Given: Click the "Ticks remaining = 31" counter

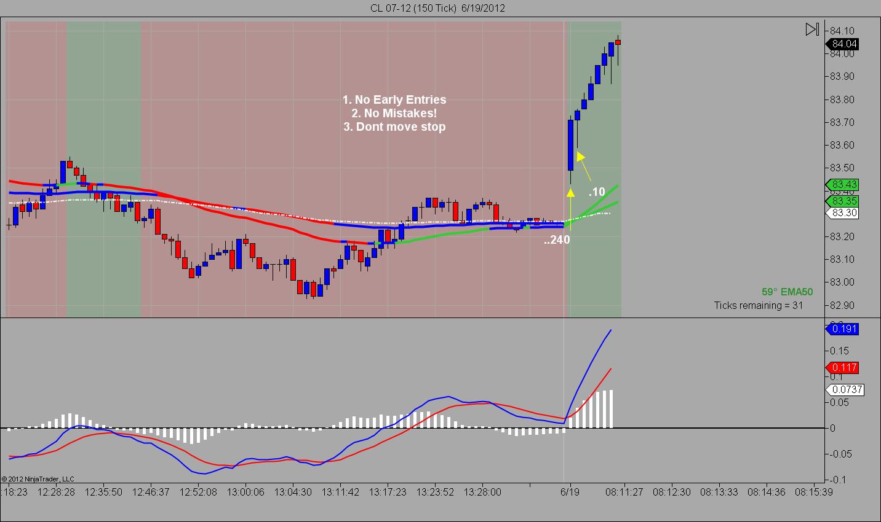Looking at the screenshot, I should 759,305.
